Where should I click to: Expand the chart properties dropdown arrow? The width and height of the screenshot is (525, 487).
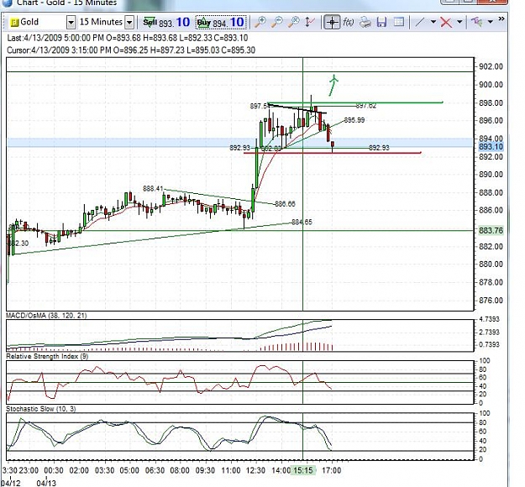pos(491,22)
